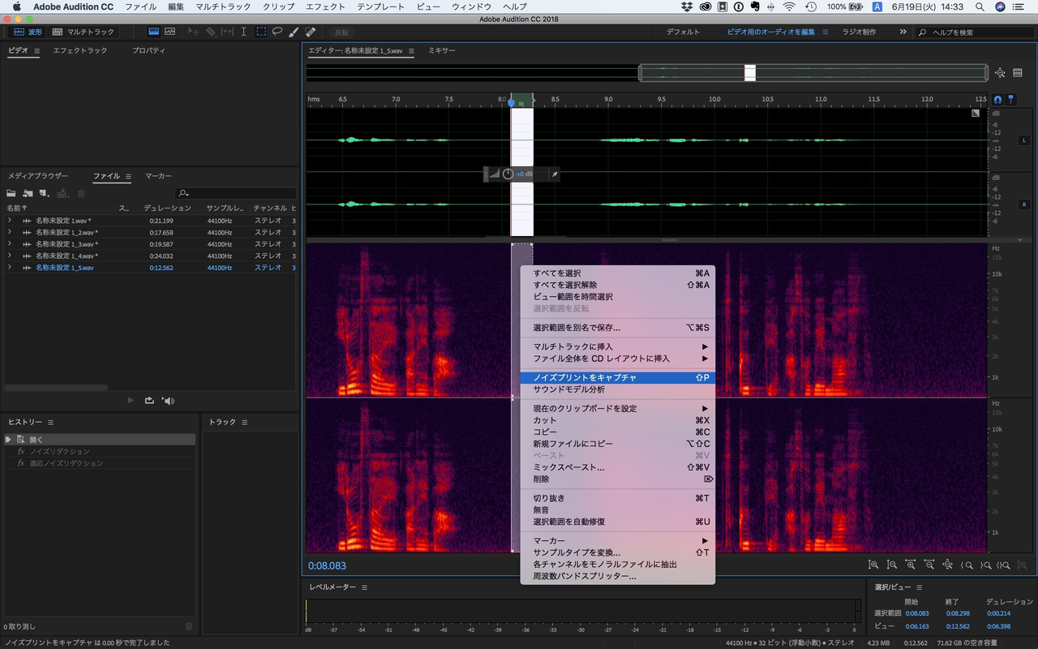Screen dimensions: 1038x649
Task: Select the Lasso Selection tool
Action: tap(277, 32)
